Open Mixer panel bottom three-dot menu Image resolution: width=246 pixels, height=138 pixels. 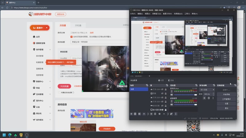tap(176, 114)
